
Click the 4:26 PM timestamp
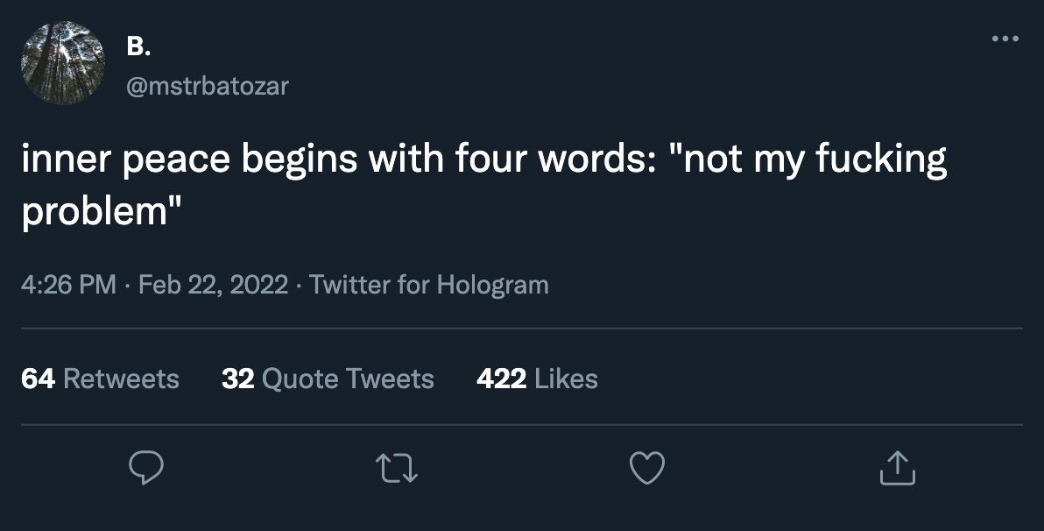click(x=68, y=285)
